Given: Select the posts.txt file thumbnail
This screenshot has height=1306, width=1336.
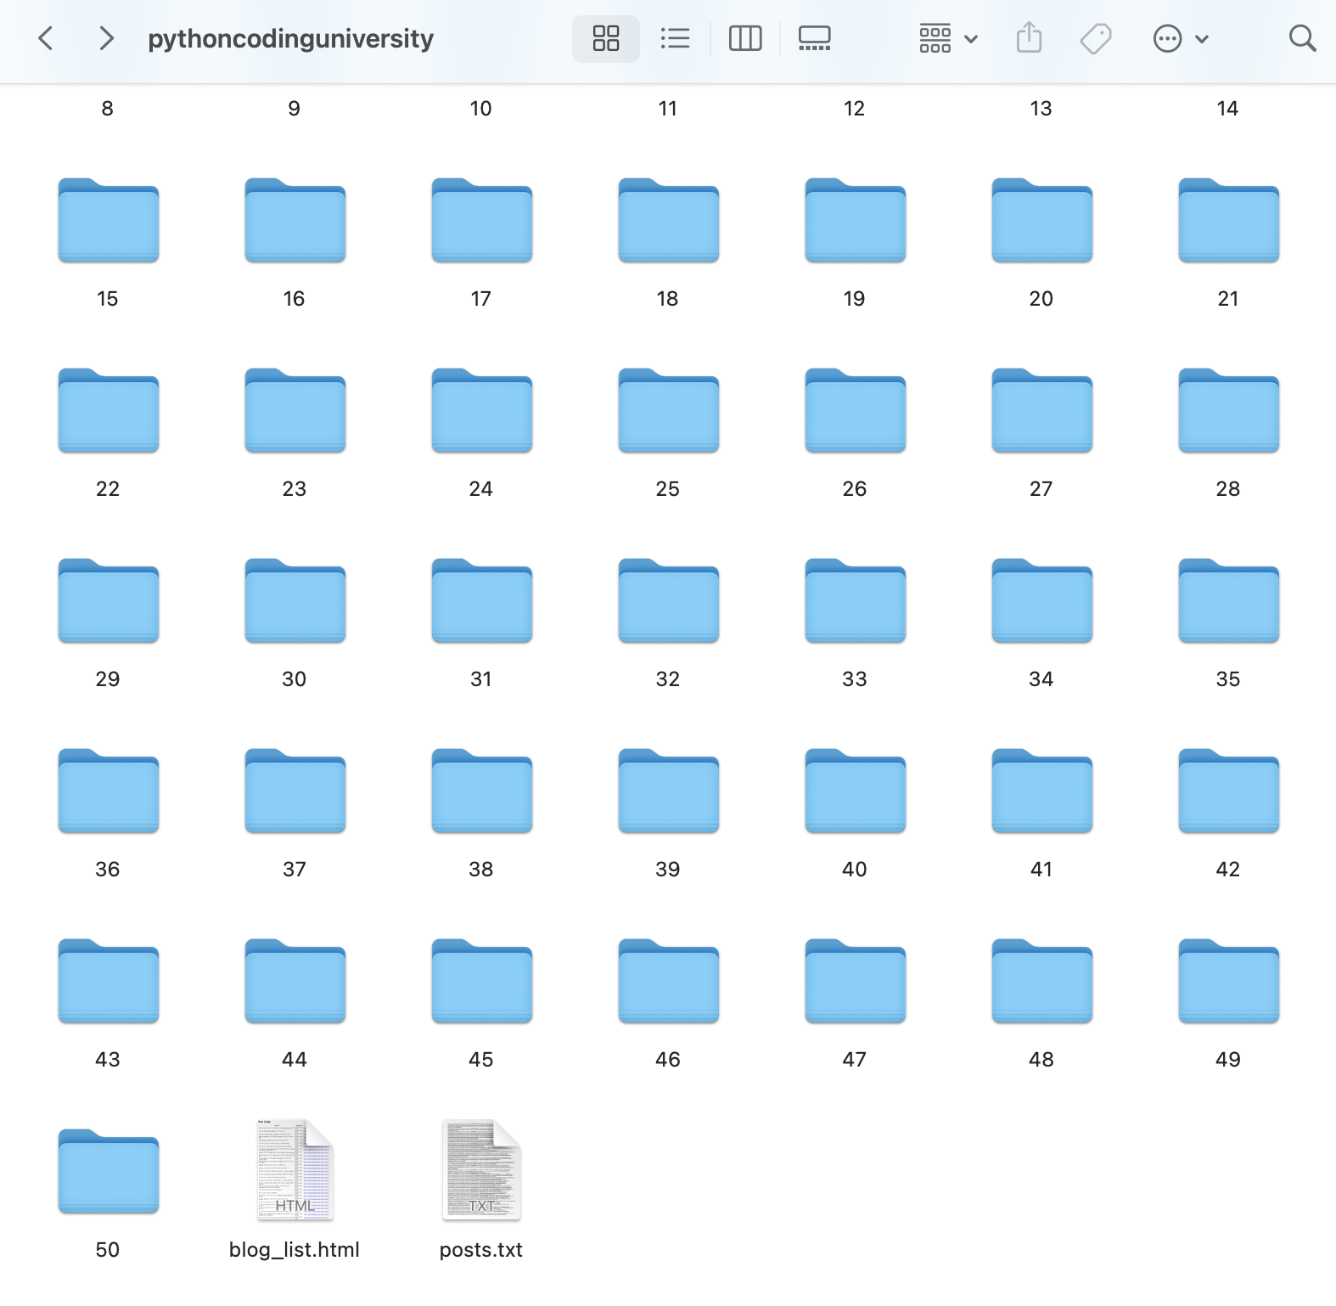Looking at the screenshot, I should (x=482, y=1170).
